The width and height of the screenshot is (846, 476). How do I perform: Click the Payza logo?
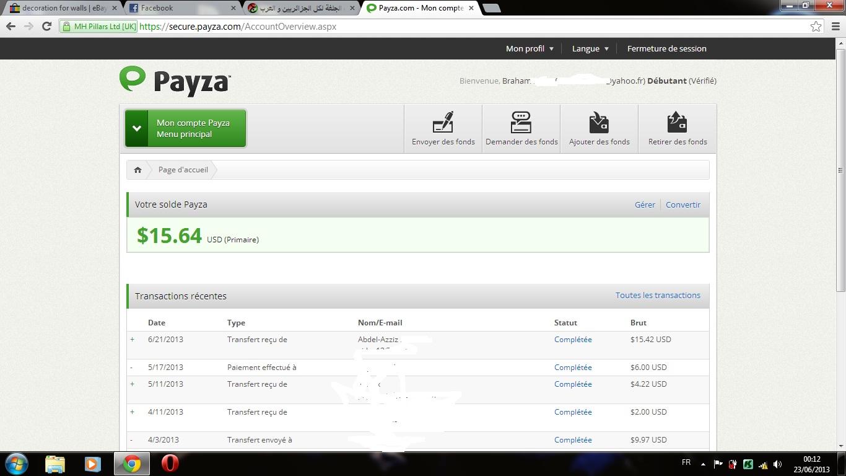175,81
